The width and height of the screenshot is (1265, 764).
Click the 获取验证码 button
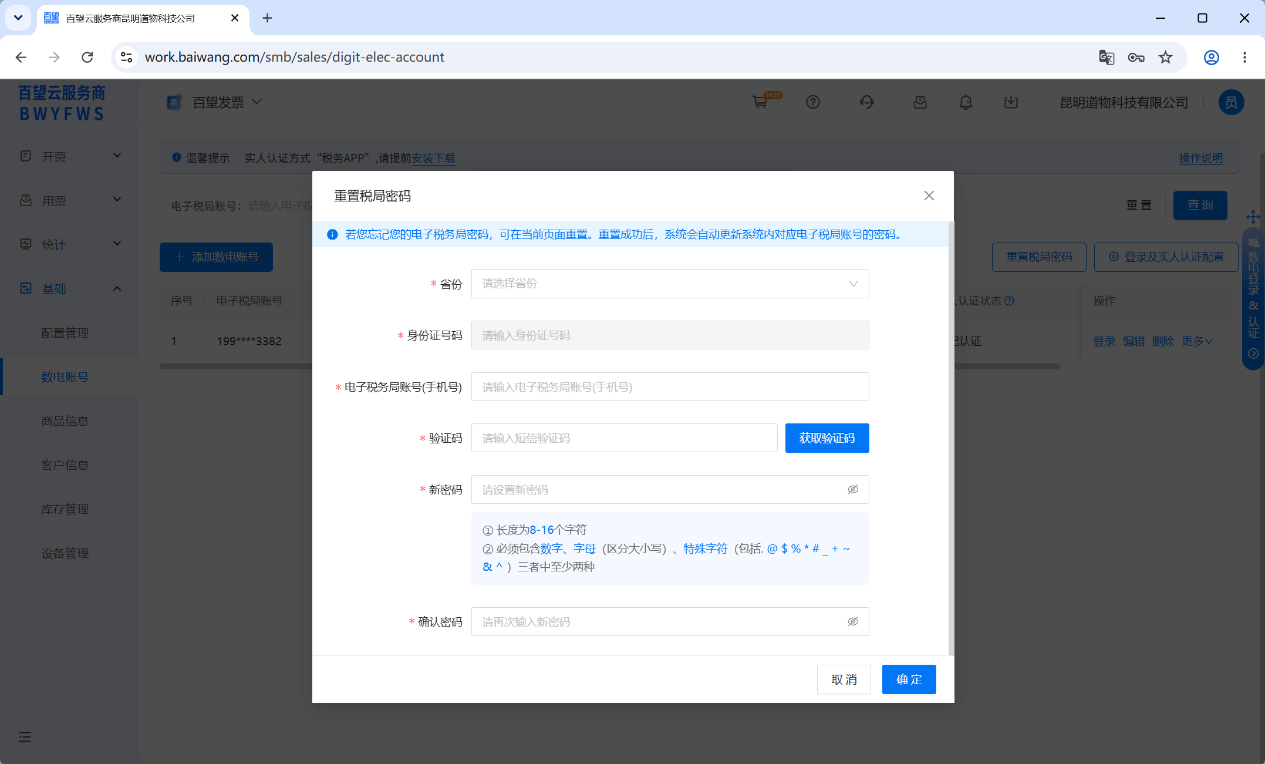pyautogui.click(x=827, y=438)
